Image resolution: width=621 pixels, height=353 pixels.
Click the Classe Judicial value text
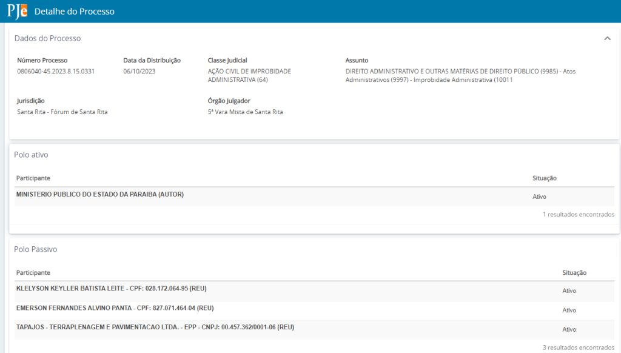[249, 75]
